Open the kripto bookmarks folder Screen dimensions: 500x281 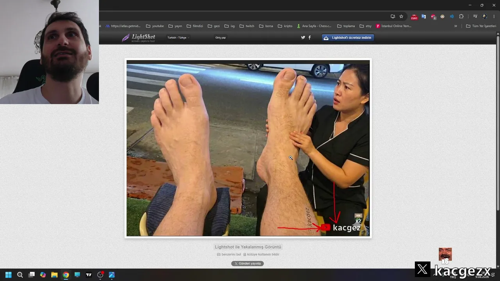[285, 26]
